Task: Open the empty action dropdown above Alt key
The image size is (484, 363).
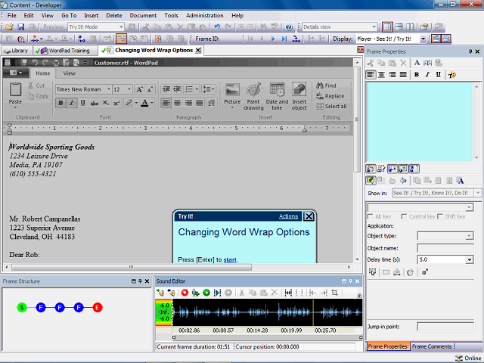Action: [x=469, y=207]
